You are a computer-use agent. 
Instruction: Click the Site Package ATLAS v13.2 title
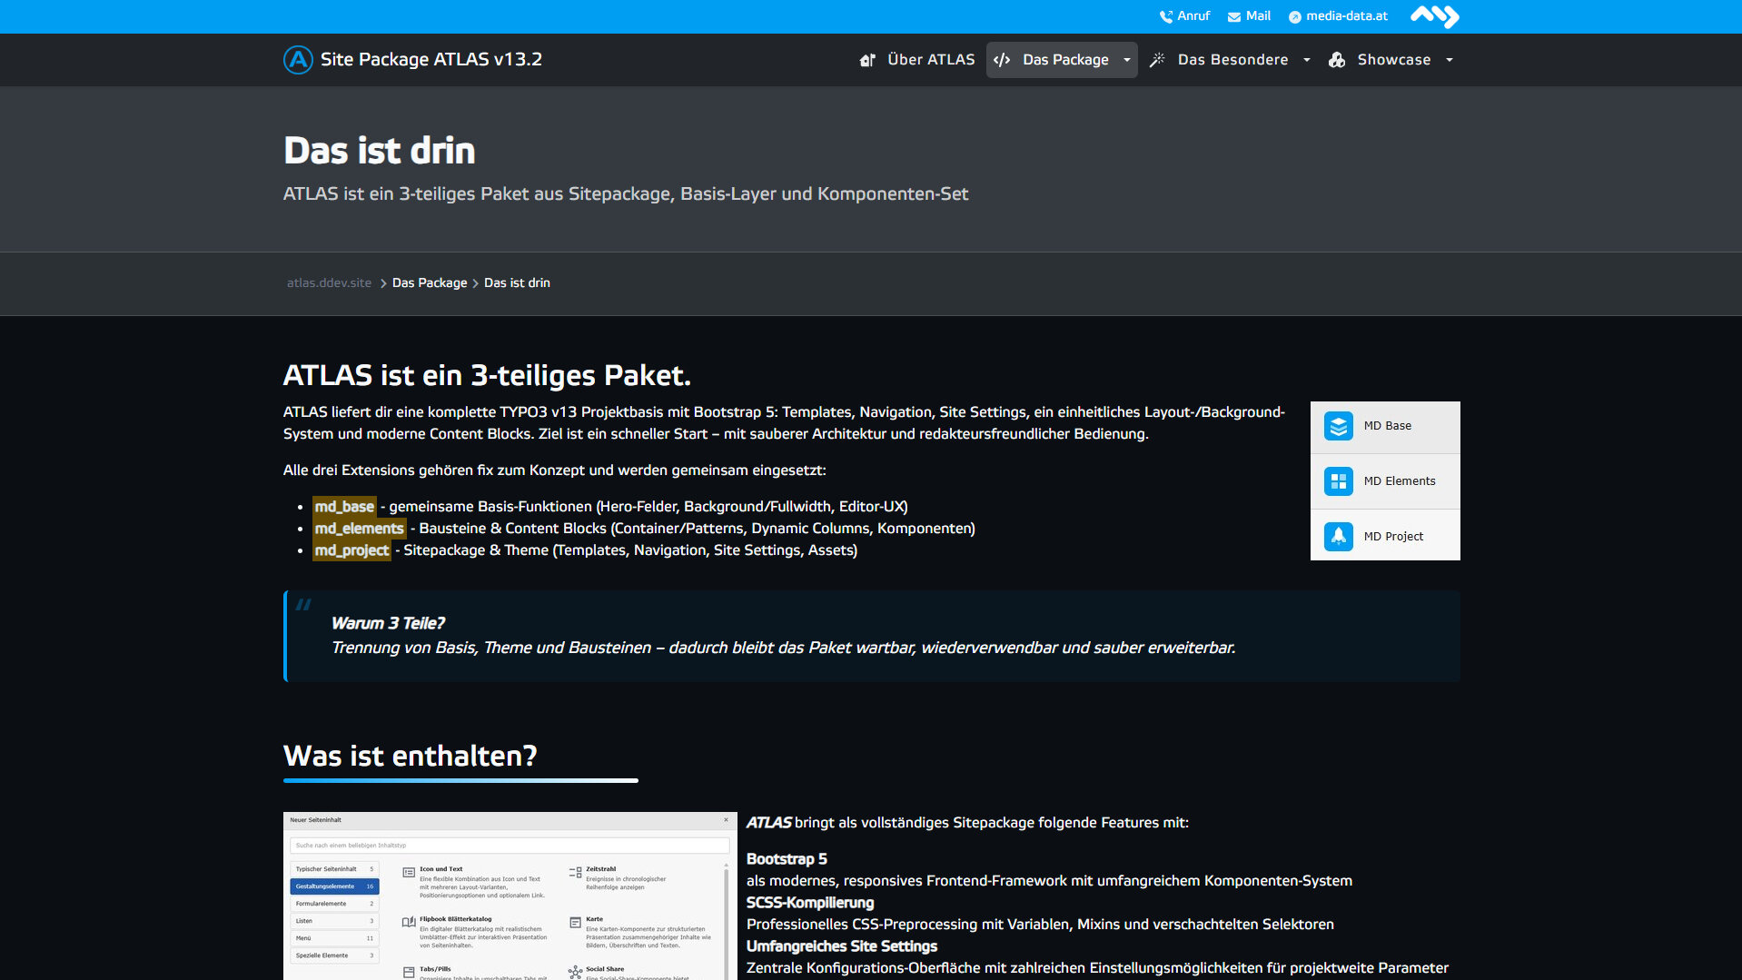pos(431,60)
